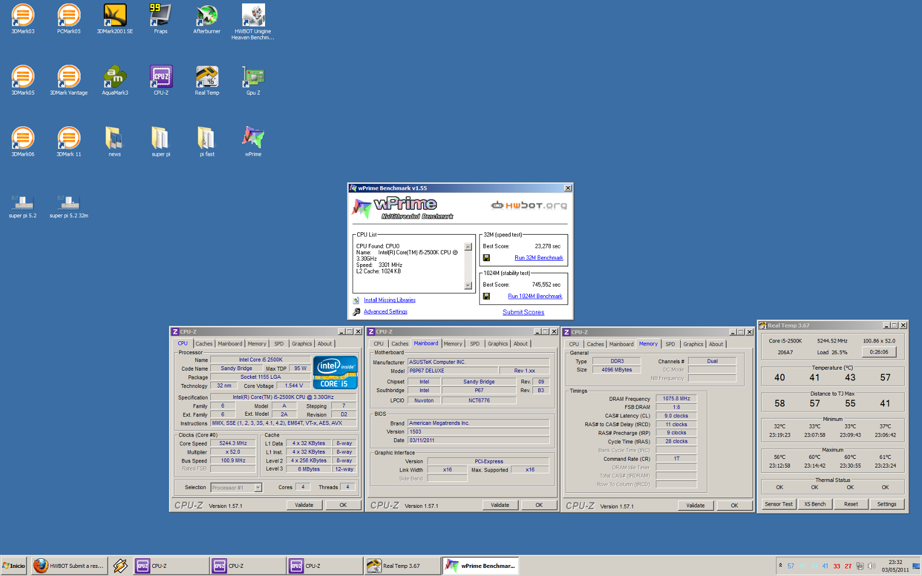Open the 3DMark03 desktop shortcut
The height and width of the screenshot is (576, 922).
coord(23,19)
